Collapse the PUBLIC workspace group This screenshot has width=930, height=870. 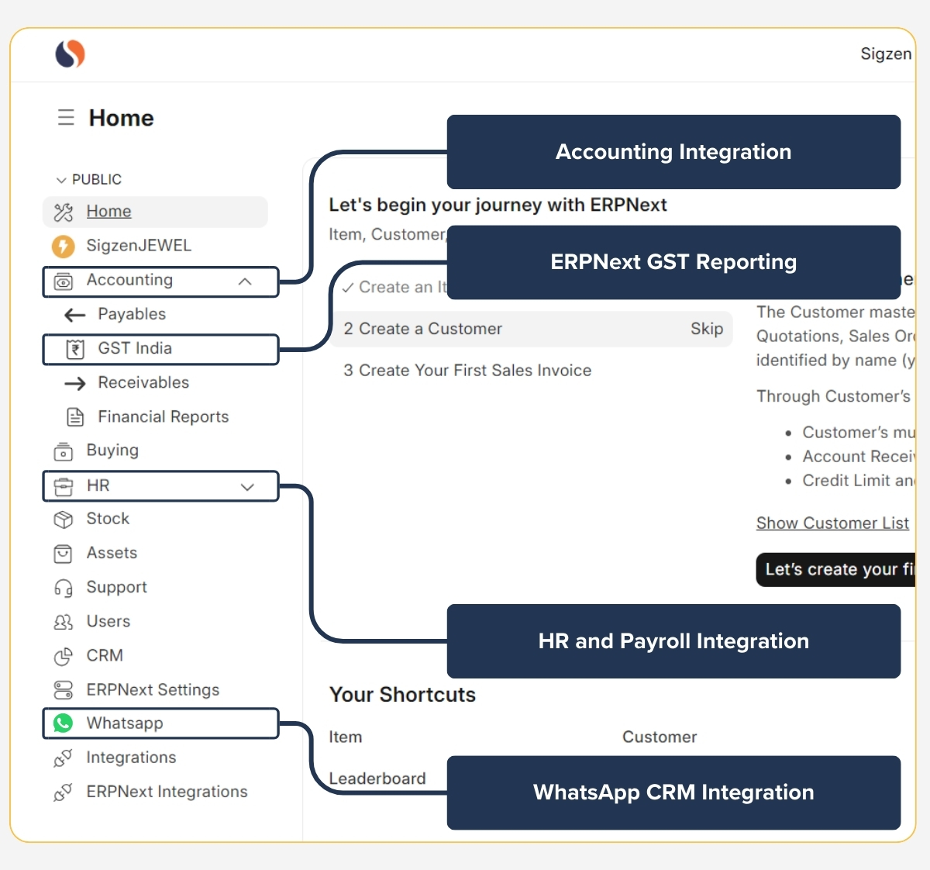[61, 179]
